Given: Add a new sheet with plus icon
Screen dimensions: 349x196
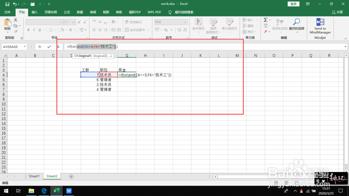Looking at the screenshot, I should pyautogui.click(x=71, y=176).
